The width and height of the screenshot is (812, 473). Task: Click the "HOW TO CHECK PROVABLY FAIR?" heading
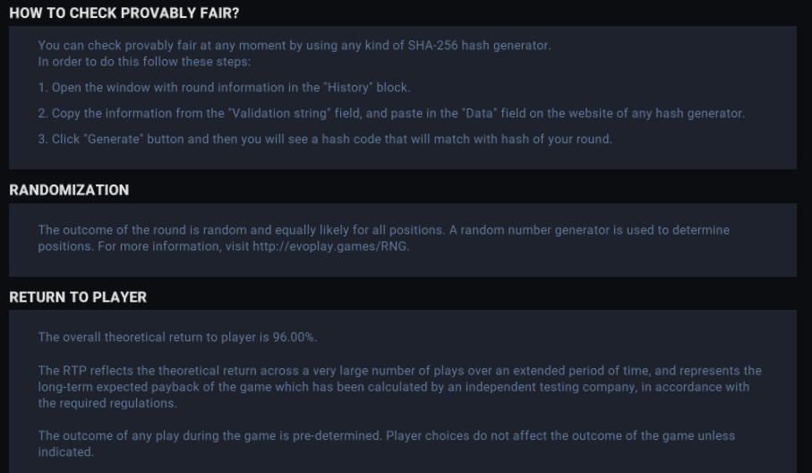click(124, 13)
